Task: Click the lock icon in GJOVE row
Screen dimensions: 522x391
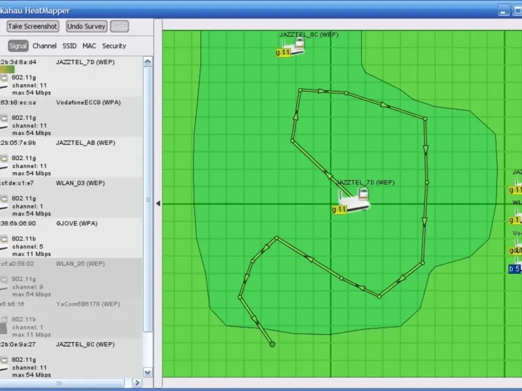Action: (x=4, y=239)
